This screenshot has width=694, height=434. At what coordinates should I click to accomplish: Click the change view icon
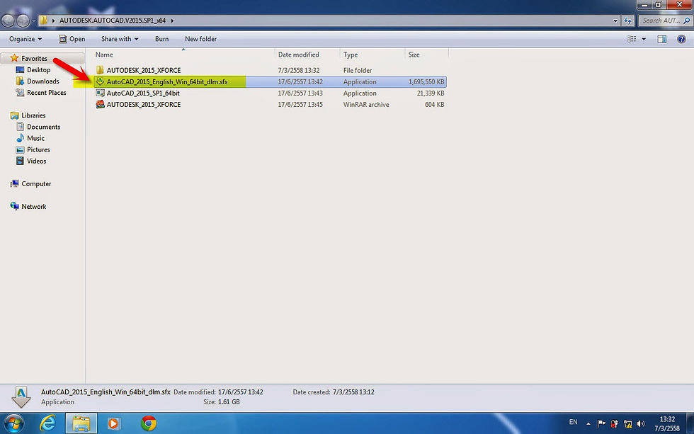pos(632,39)
